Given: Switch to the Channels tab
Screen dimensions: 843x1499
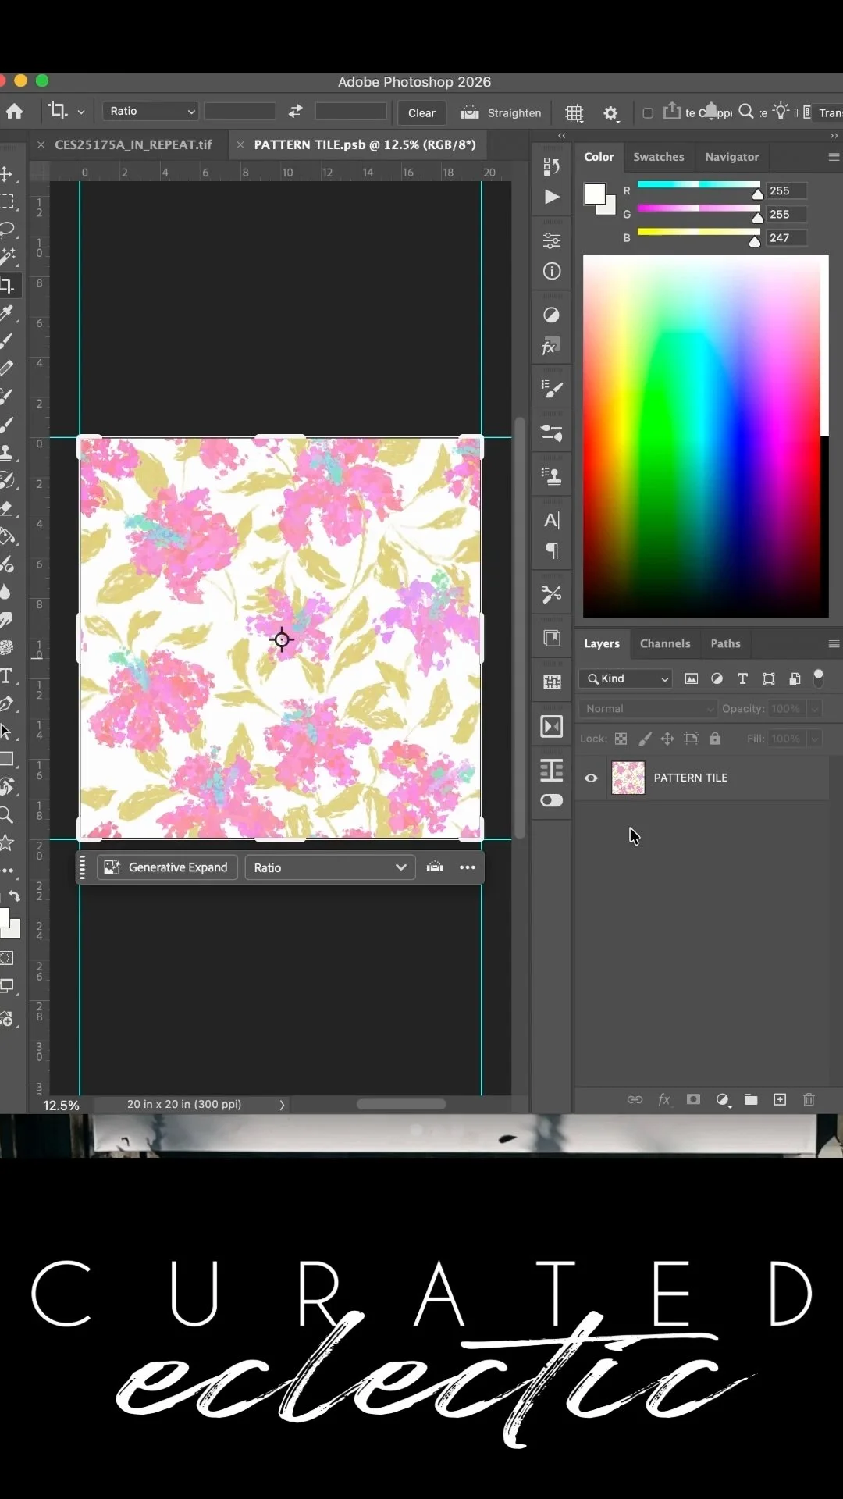Looking at the screenshot, I should pyautogui.click(x=665, y=644).
